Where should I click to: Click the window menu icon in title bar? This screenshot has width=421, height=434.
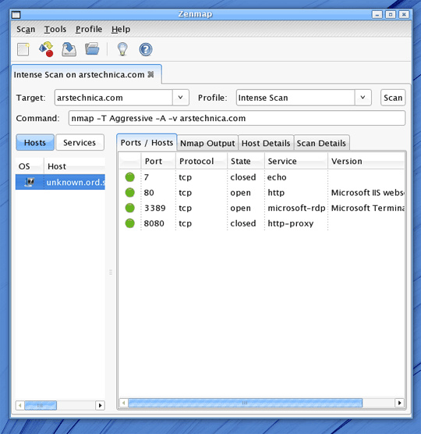coord(16,15)
